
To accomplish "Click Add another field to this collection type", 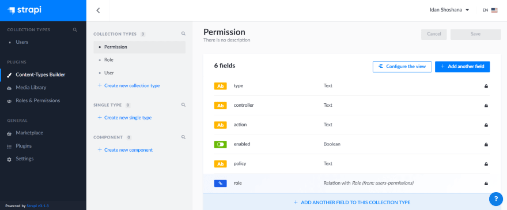I will point(352,202).
